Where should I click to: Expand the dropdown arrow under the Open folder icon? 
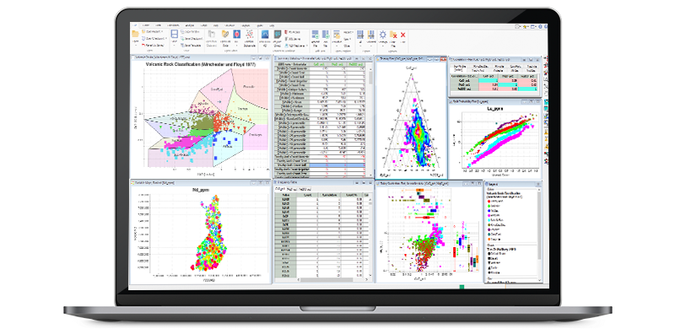point(135,46)
